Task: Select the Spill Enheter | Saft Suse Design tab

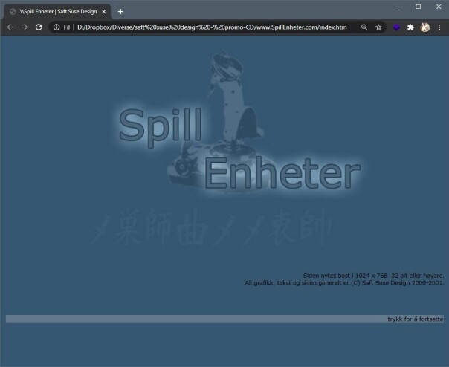Action: [x=57, y=11]
